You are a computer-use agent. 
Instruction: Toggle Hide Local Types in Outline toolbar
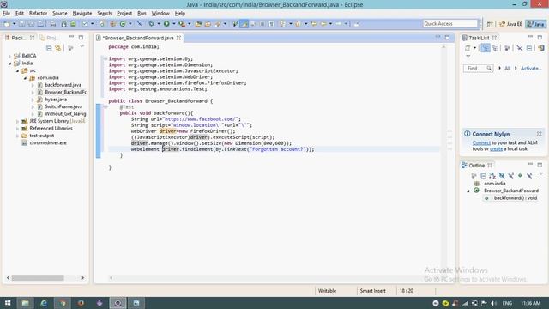[529, 175]
